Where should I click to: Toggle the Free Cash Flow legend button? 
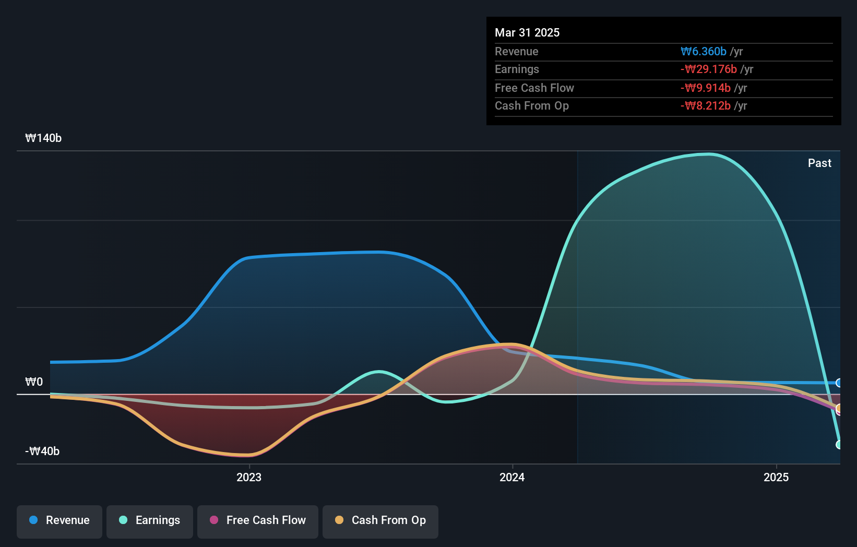point(258,521)
